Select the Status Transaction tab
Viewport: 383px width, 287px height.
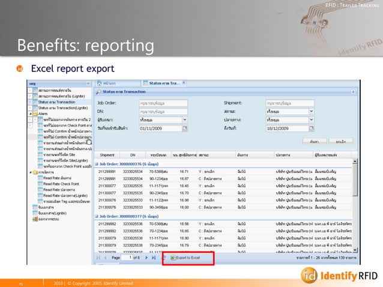pos(161,83)
